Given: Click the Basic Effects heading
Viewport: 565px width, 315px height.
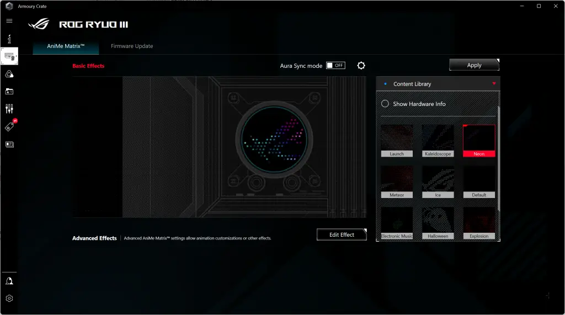Looking at the screenshot, I should click(88, 66).
